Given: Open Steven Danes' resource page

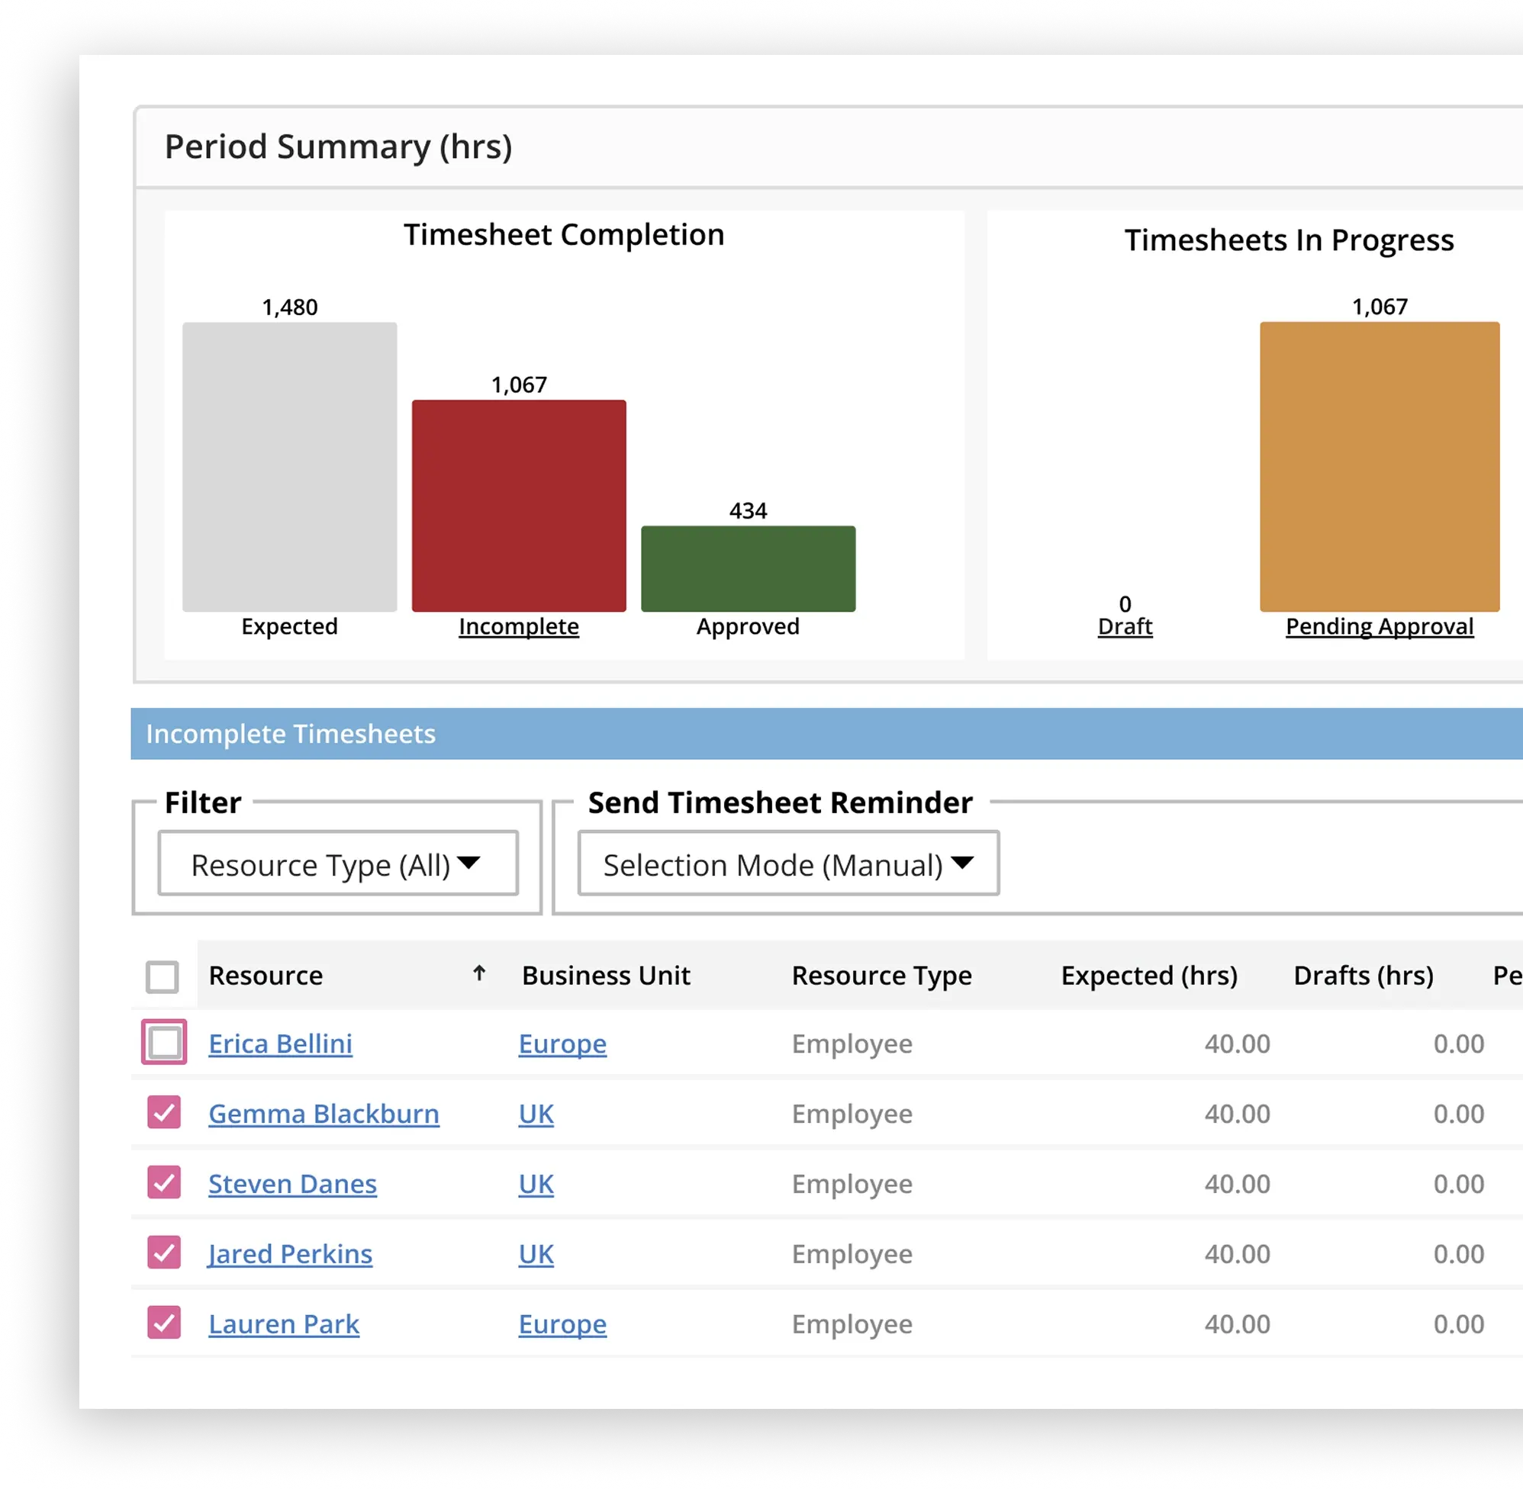Looking at the screenshot, I should (x=292, y=1183).
